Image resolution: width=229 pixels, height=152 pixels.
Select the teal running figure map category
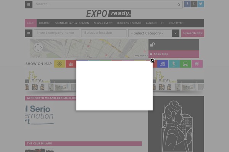click(x=174, y=64)
